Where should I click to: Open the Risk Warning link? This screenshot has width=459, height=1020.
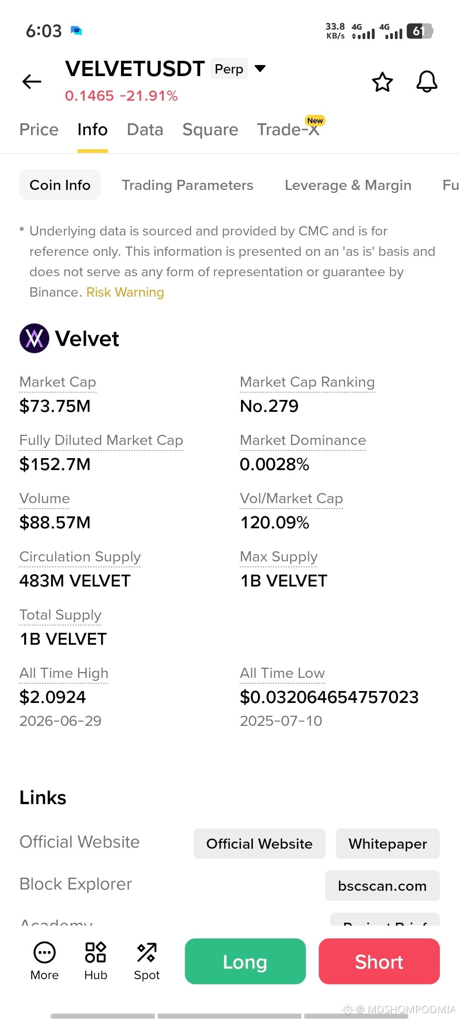pos(125,292)
